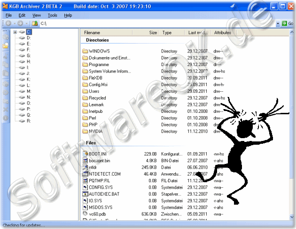Image resolution: width=296 pixels, height=229 pixels.
Task: Select the 'CONFIG.SYS' file name
Action: pos(101,187)
